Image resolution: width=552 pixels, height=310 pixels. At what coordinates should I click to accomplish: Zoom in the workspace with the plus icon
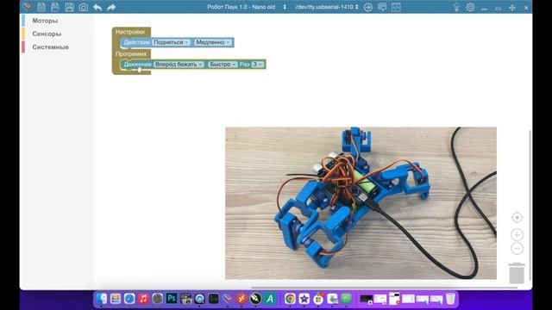[x=517, y=234]
